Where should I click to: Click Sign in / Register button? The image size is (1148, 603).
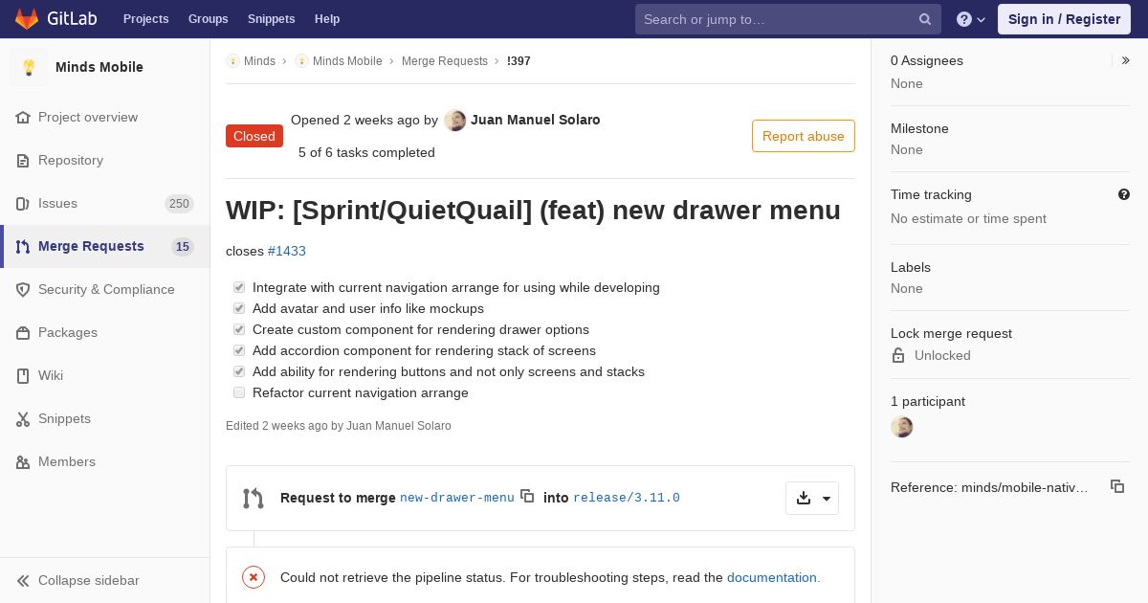[x=1064, y=19]
